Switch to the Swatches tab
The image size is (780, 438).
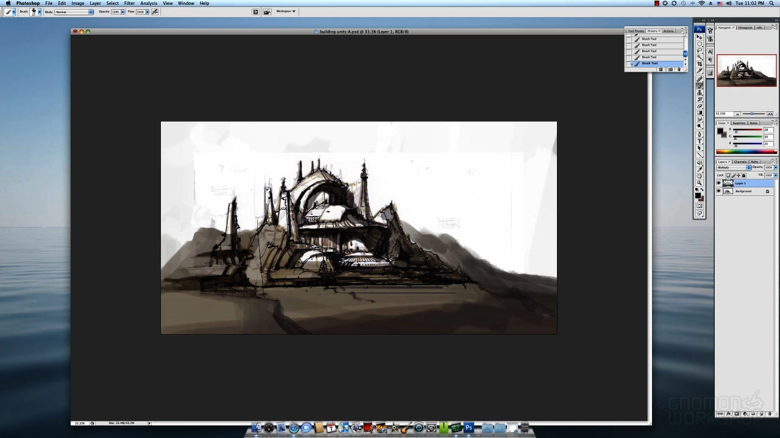738,123
